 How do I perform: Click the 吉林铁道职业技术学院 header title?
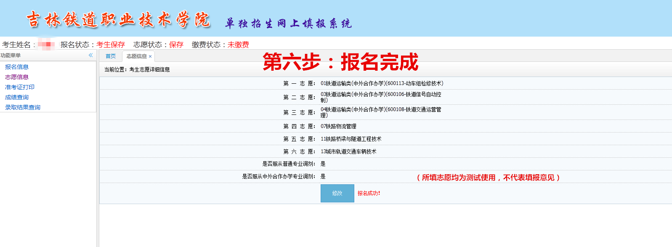tap(118, 20)
